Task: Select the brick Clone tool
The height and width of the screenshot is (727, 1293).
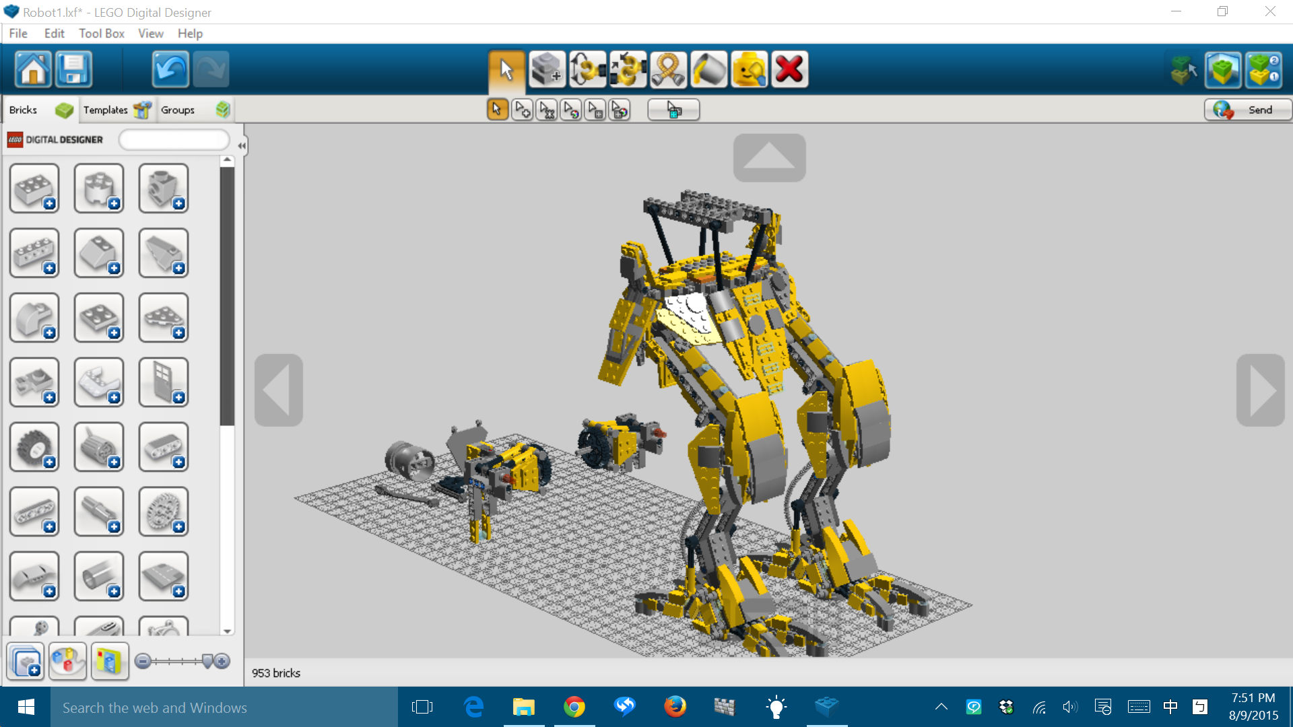Action: tap(547, 69)
